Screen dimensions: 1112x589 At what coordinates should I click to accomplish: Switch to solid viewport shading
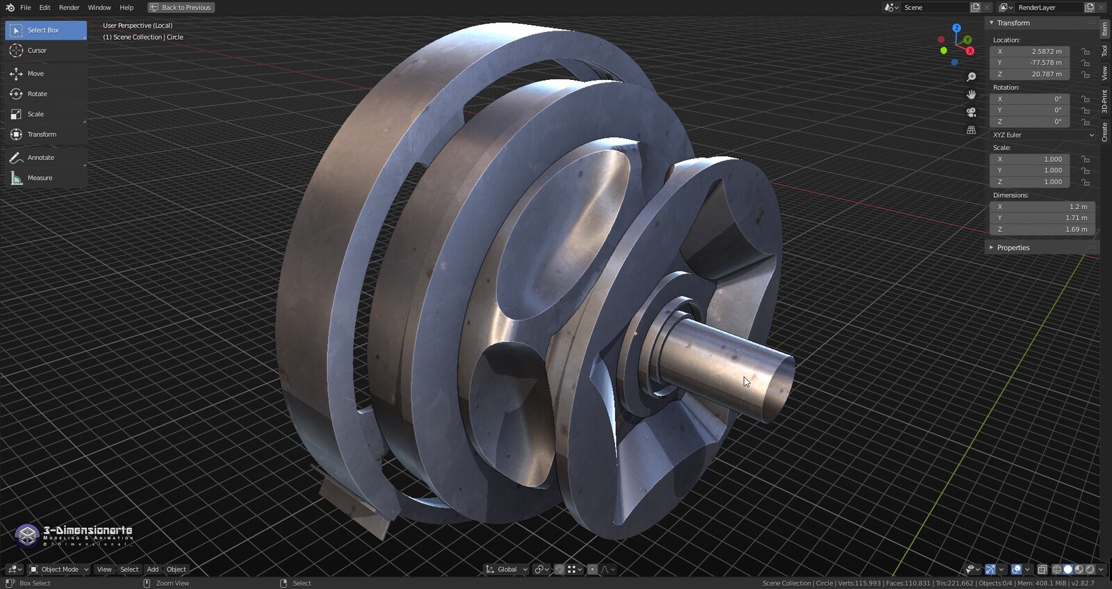click(x=1068, y=569)
